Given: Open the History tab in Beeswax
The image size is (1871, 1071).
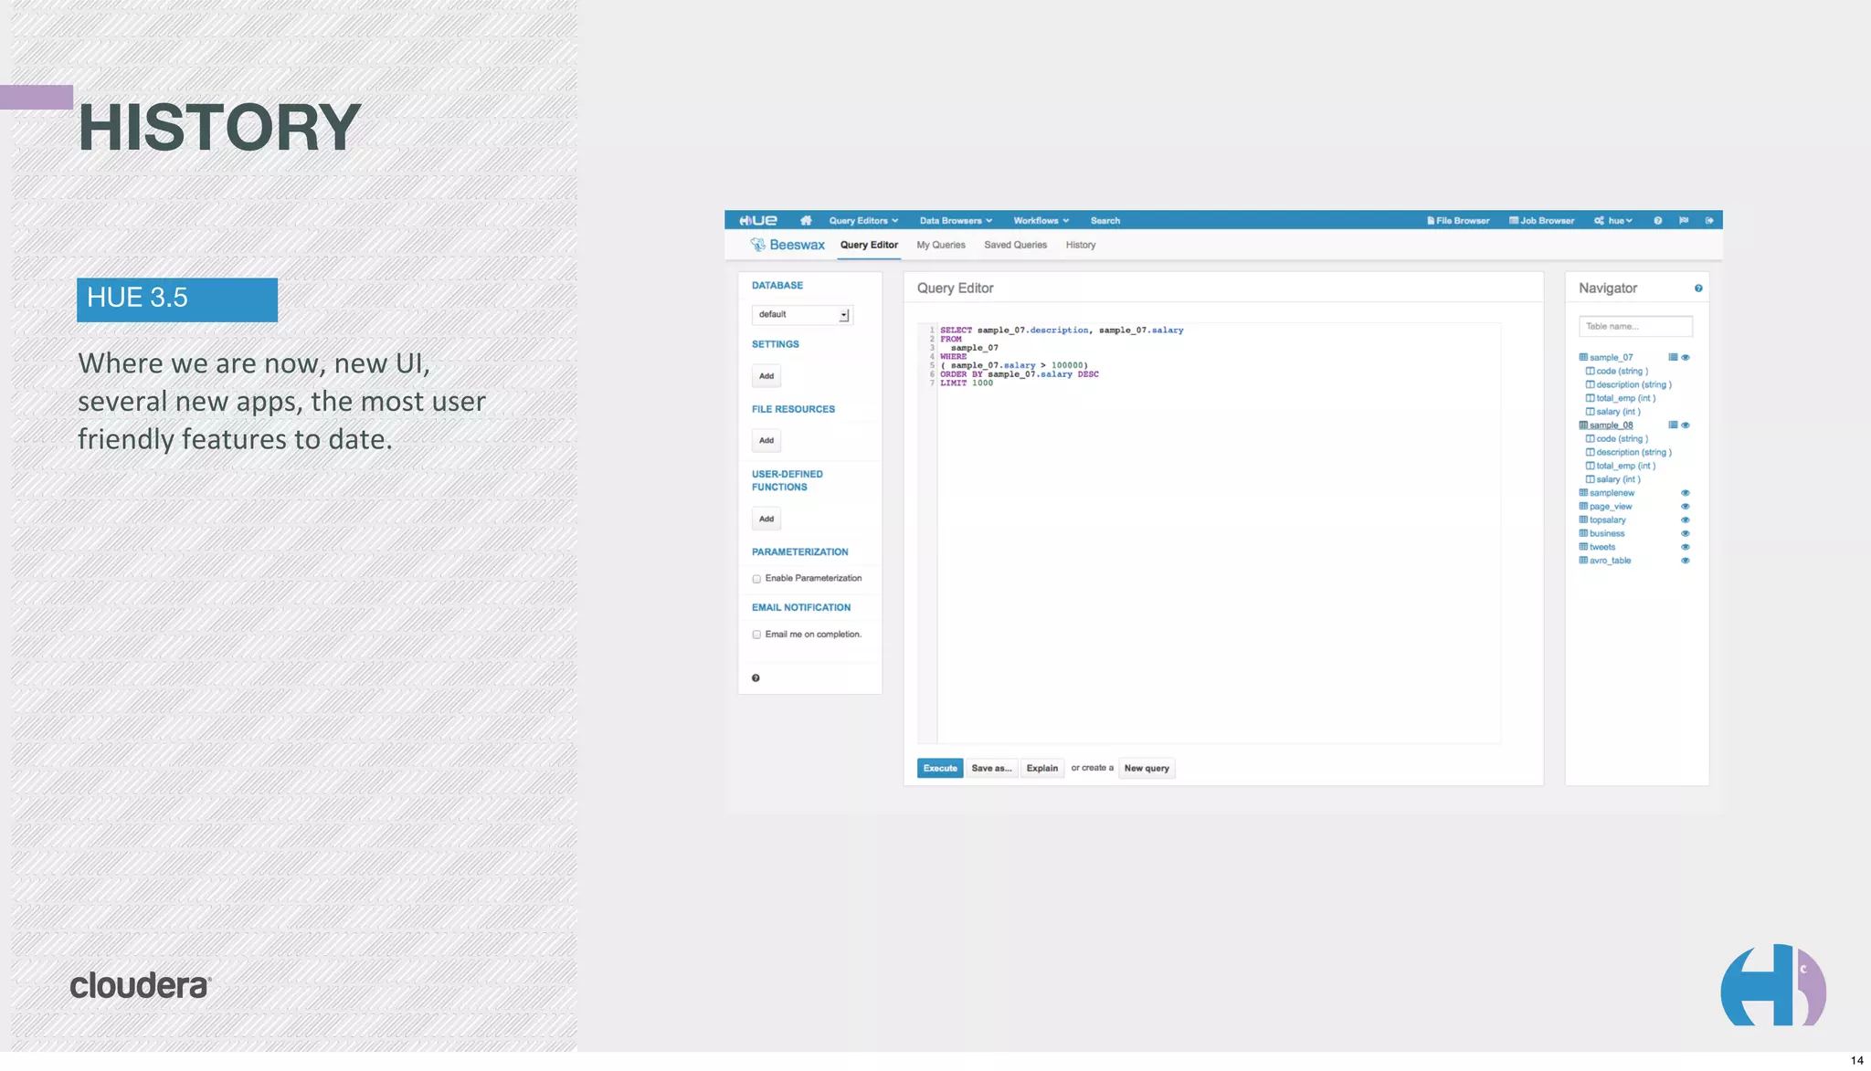Looking at the screenshot, I should coord(1080,246).
